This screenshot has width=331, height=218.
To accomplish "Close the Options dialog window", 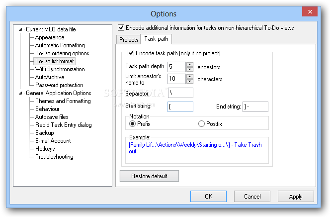I will click(310, 11).
